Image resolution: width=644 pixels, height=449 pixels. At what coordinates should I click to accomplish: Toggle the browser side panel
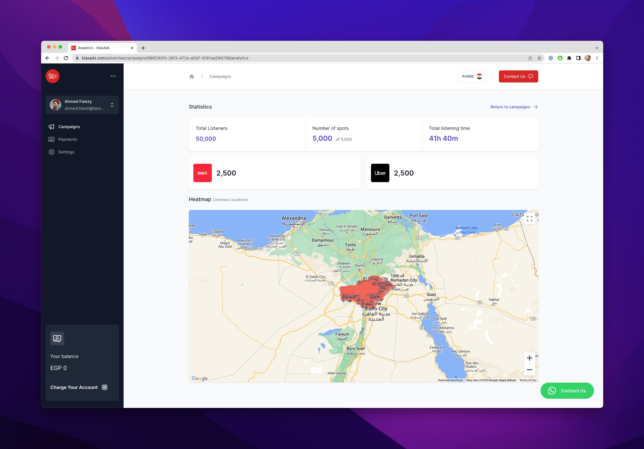point(578,58)
